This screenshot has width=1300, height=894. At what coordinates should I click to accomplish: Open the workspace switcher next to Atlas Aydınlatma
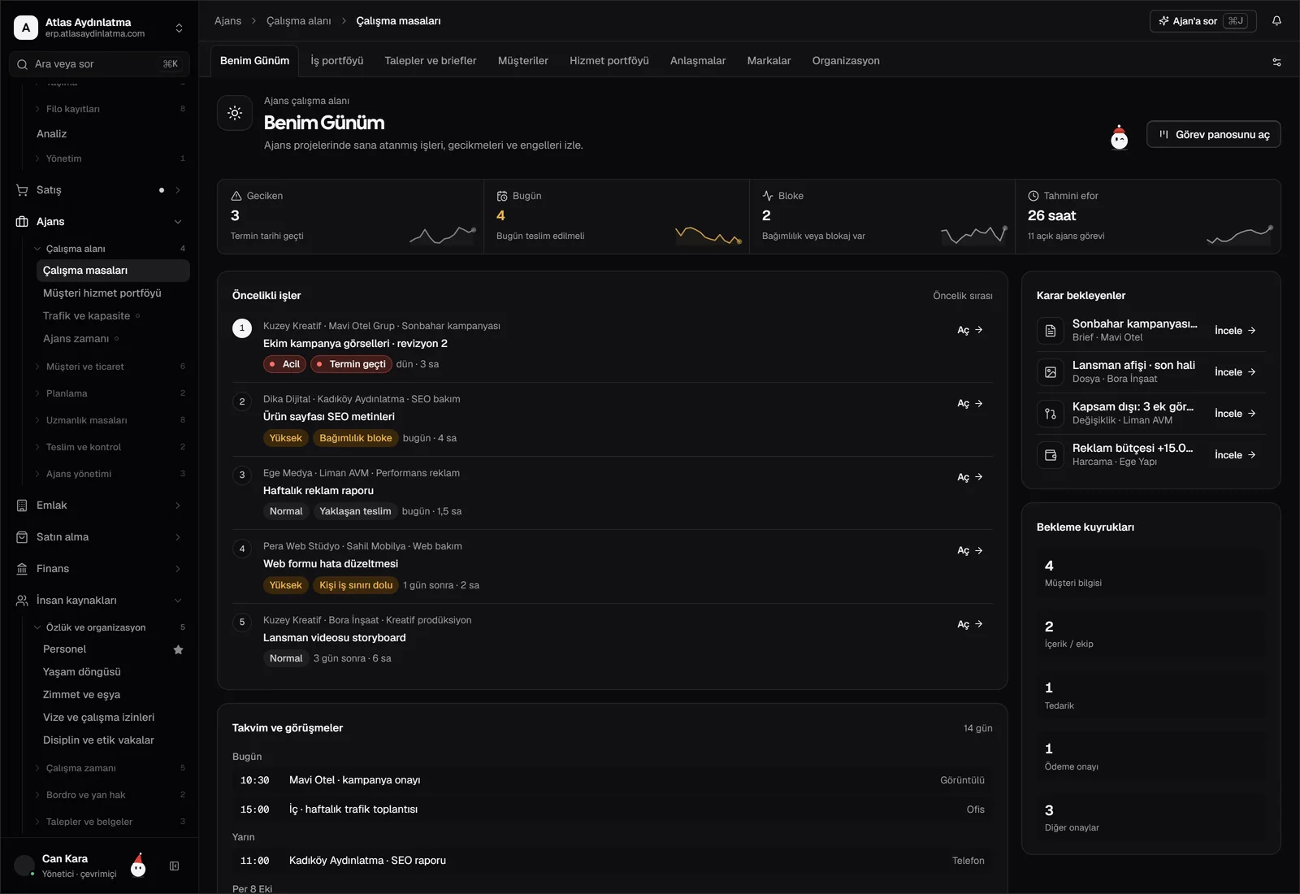pyautogui.click(x=179, y=28)
